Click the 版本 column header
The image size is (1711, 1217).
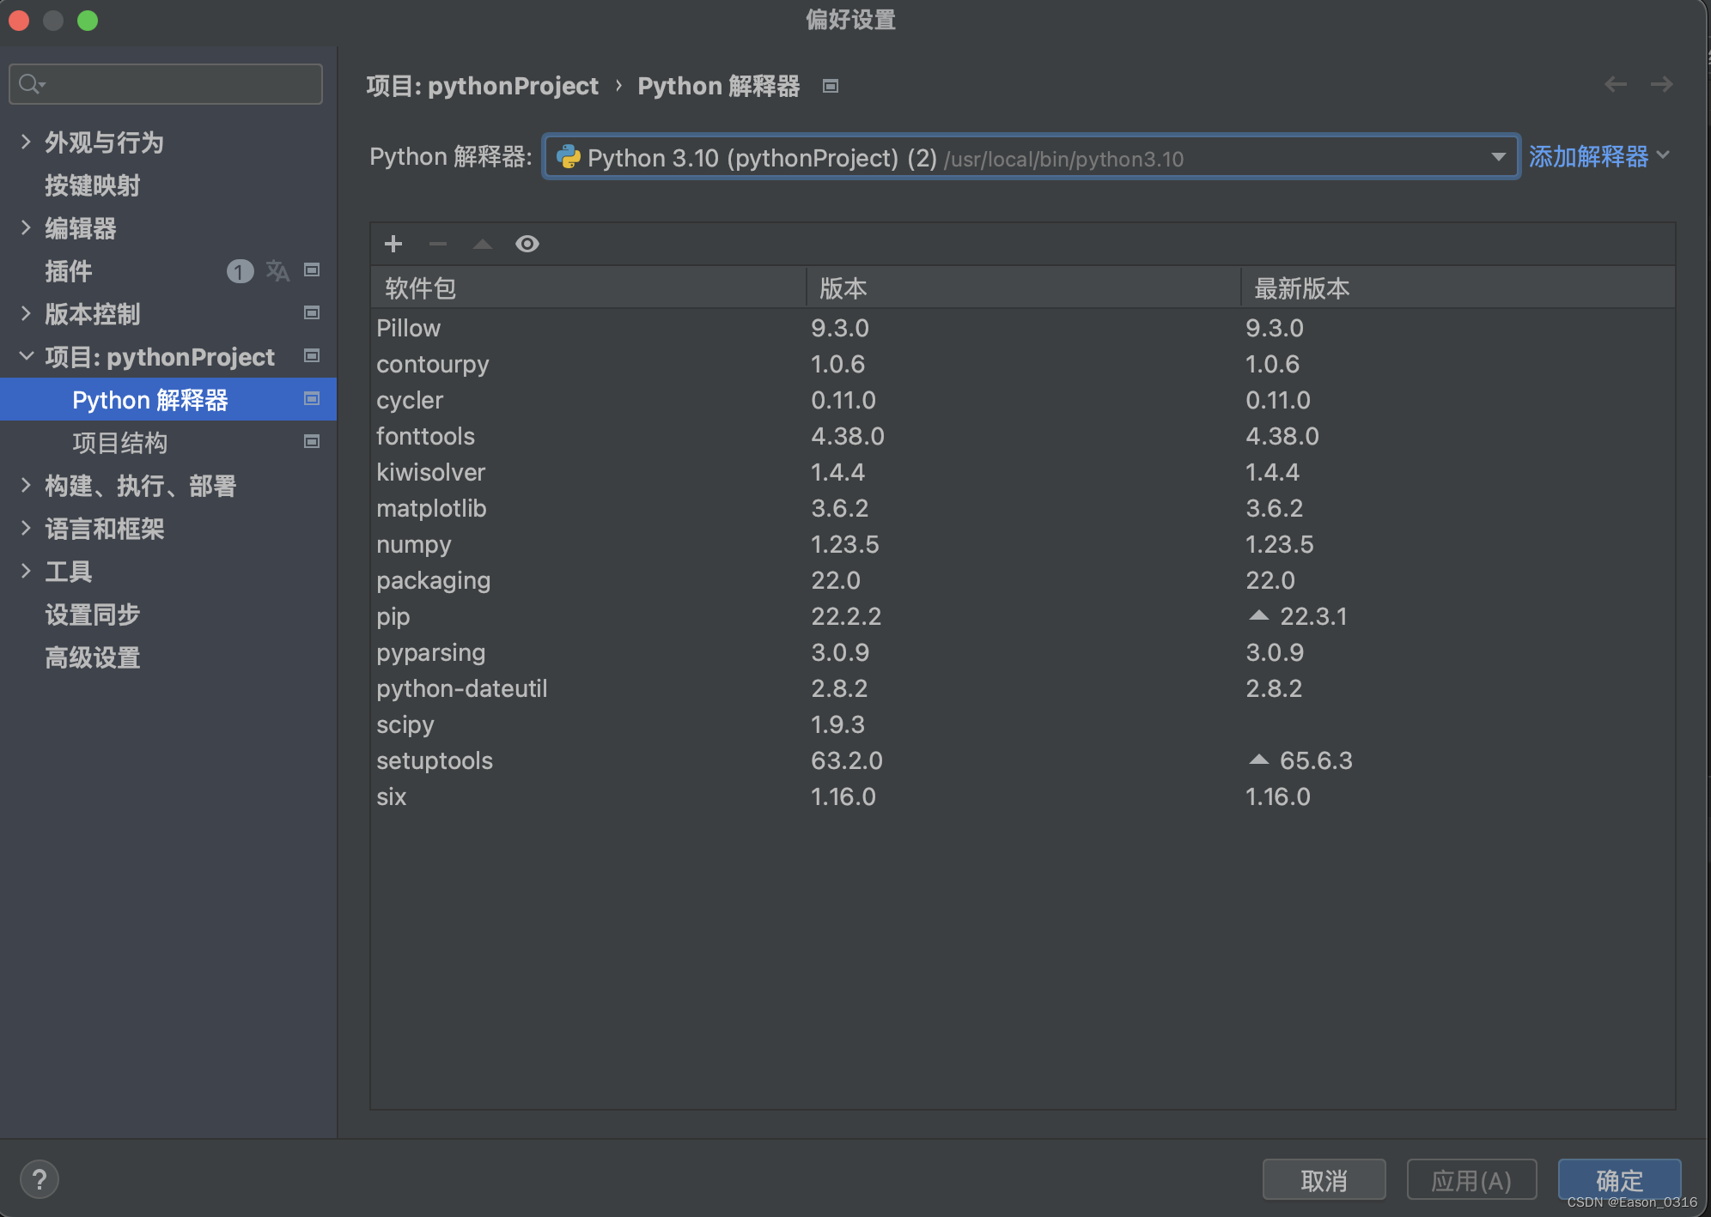click(1024, 288)
